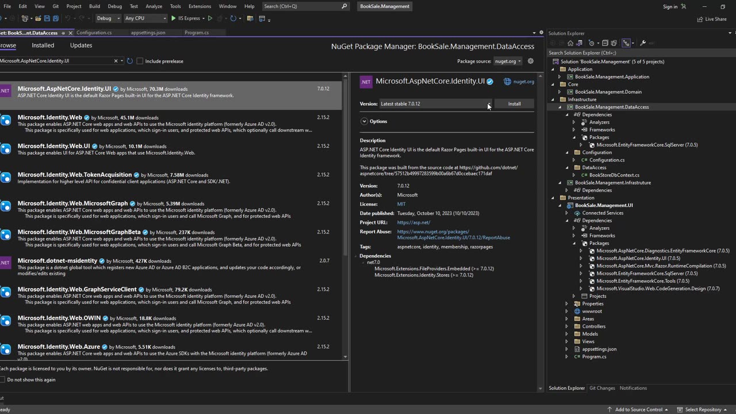Click Microsoft.dotnet-msidentity .NET package icon
Viewport: 736px width, 414px height.
pyautogui.click(x=5, y=263)
